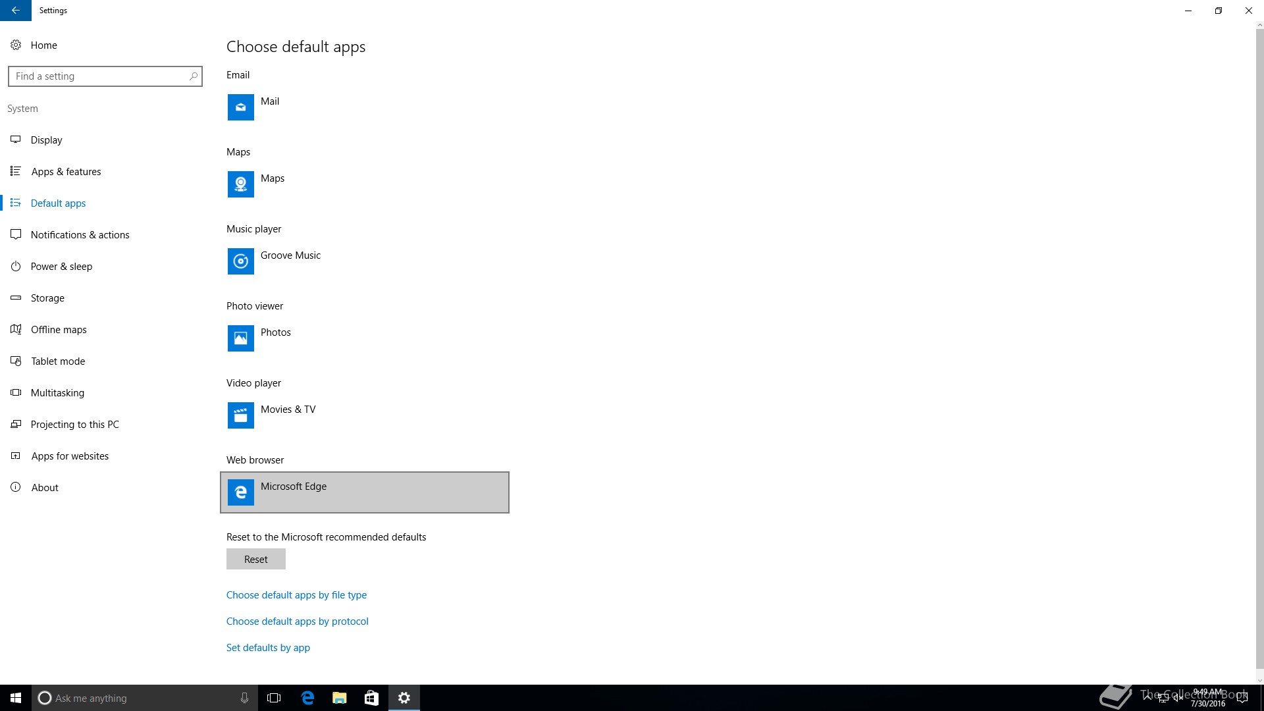Click the scroll down arrow of the page scrollbar
Image resolution: width=1264 pixels, height=711 pixels.
click(x=1260, y=681)
